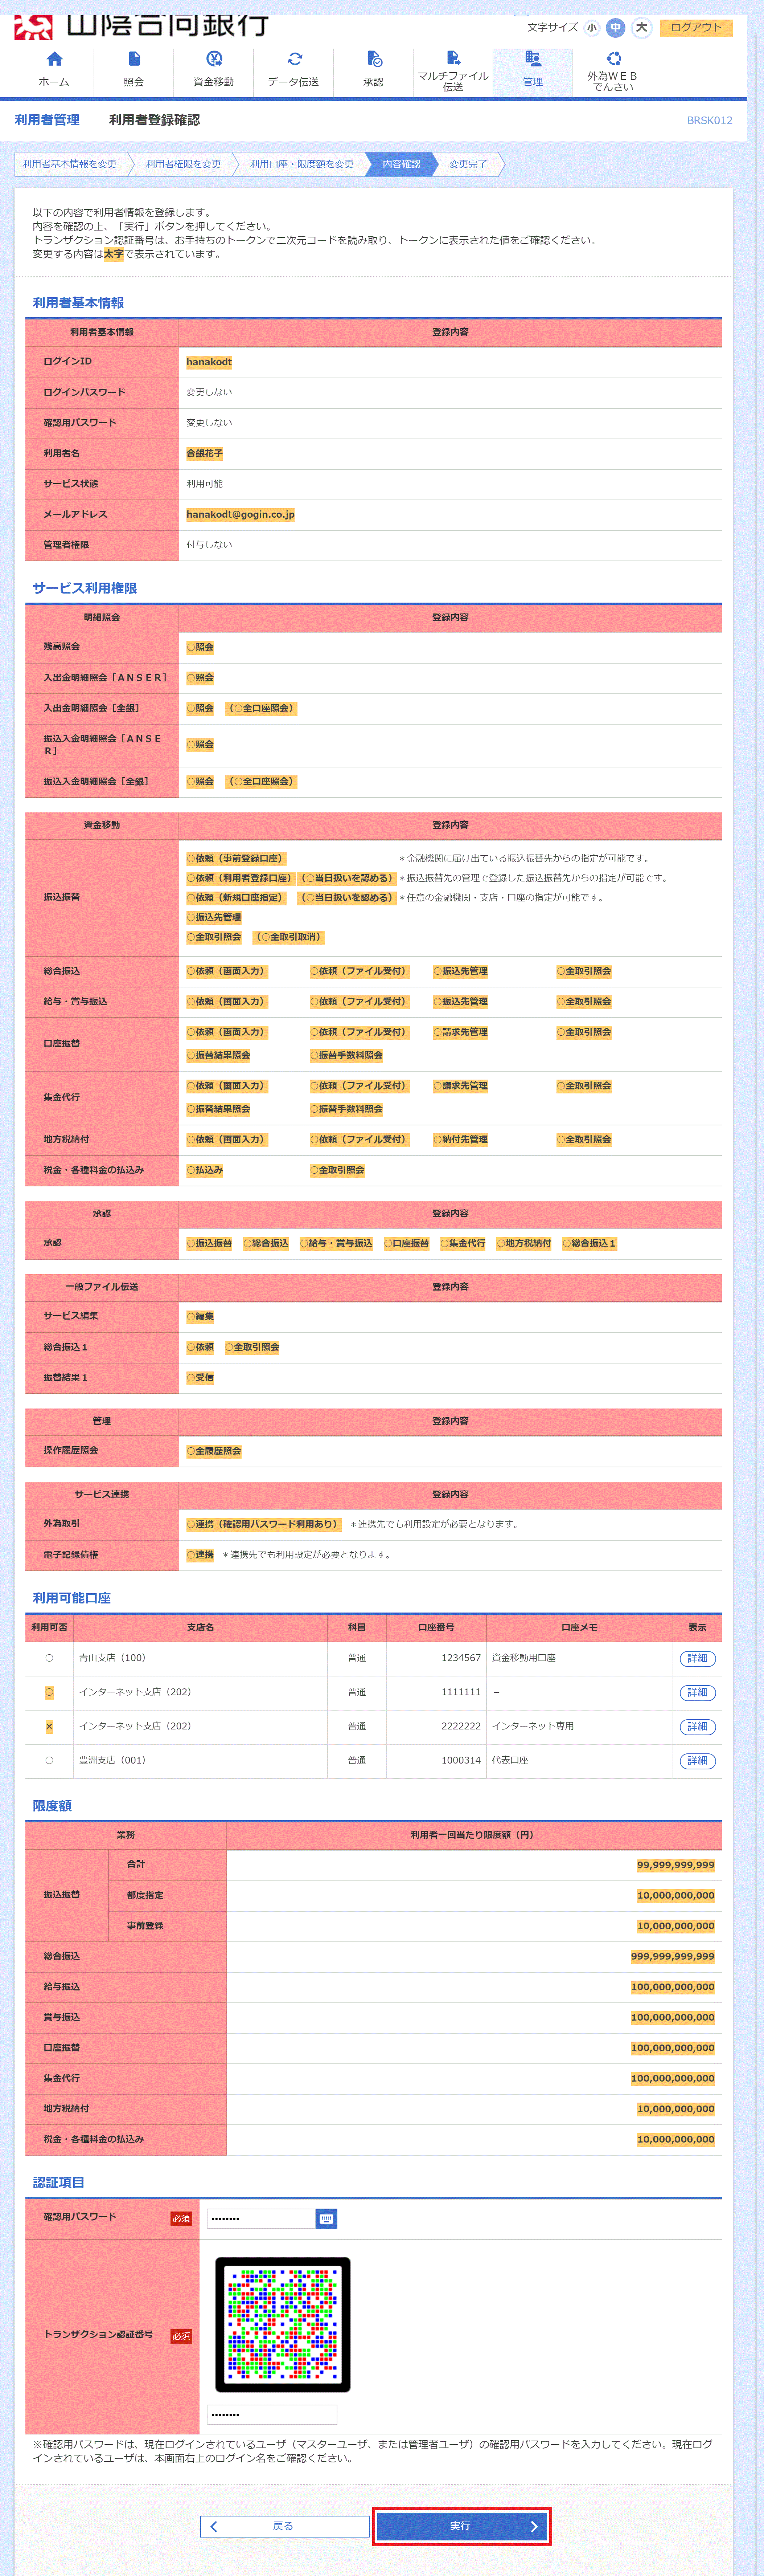Click the 代表口座 memo cell
Viewport: 764px width, 2576px height.
tap(579, 1761)
